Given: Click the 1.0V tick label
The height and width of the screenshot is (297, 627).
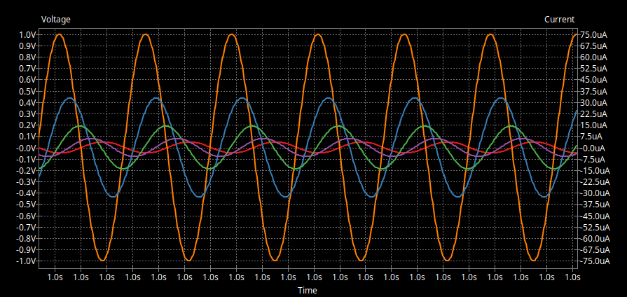Looking at the screenshot, I should (x=27, y=35).
